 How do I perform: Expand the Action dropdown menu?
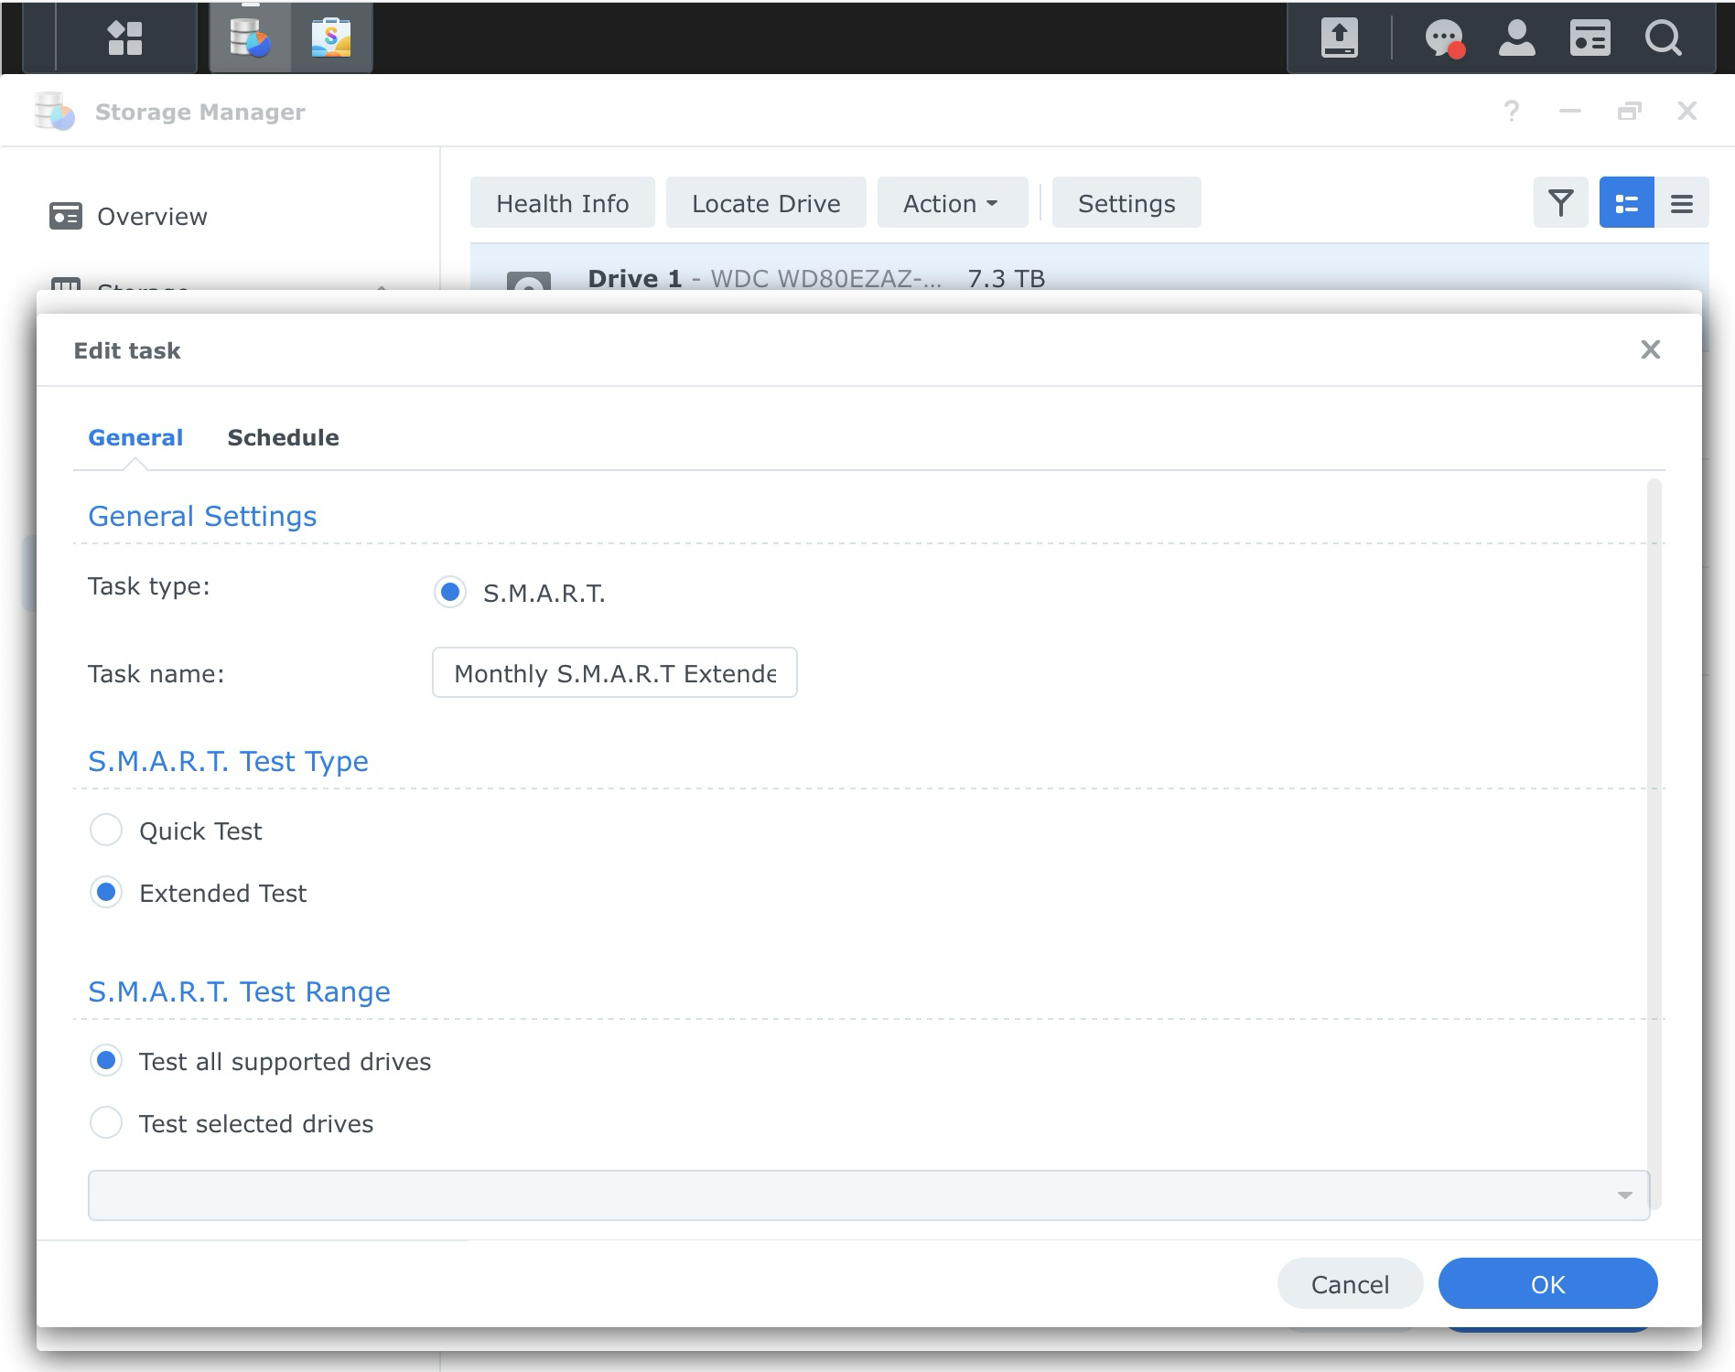tap(952, 202)
